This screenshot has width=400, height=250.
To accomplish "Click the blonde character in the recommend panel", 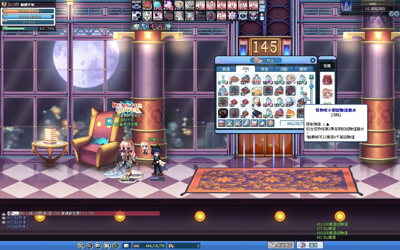I will tap(327, 93).
